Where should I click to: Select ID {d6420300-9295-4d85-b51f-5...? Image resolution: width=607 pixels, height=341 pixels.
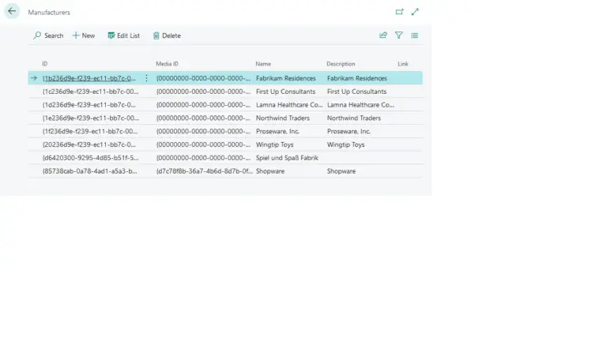coord(91,158)
